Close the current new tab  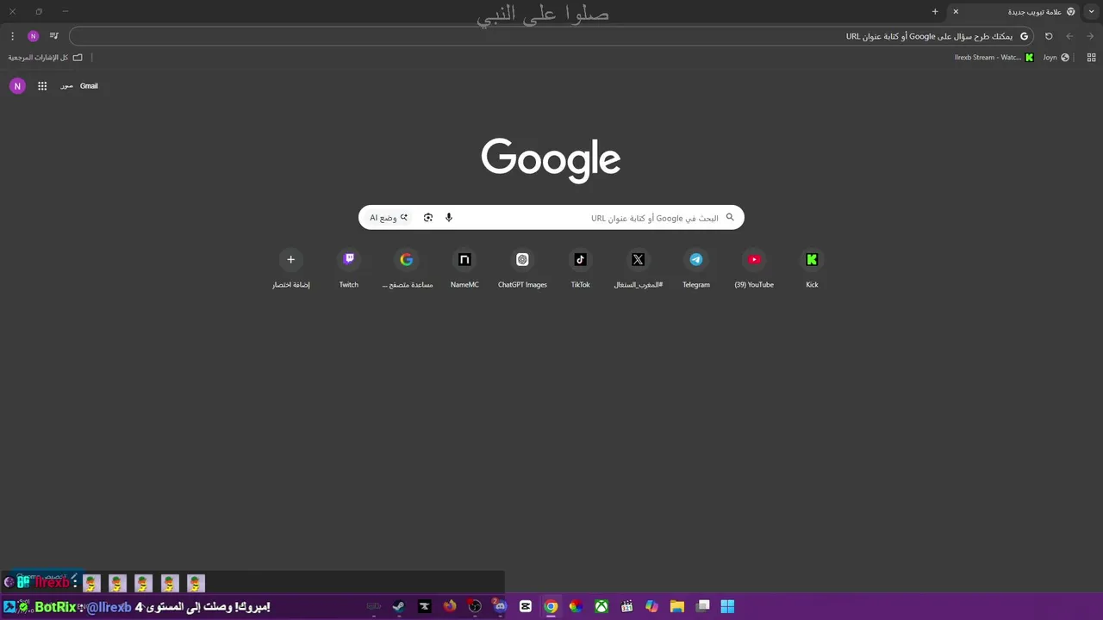(956, 12)
